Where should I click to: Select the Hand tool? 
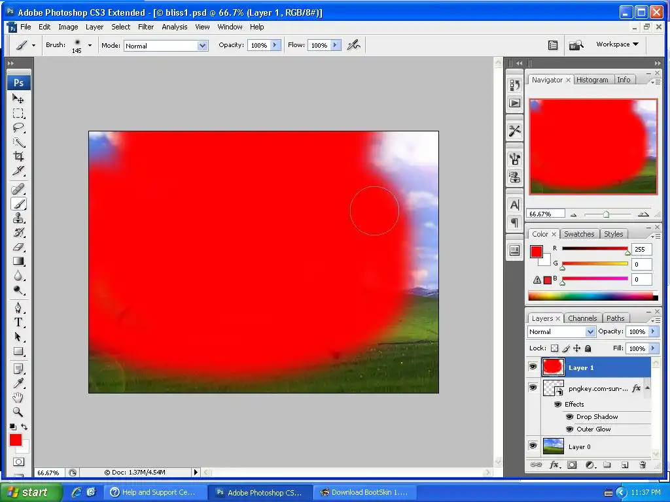click(18, 398)
